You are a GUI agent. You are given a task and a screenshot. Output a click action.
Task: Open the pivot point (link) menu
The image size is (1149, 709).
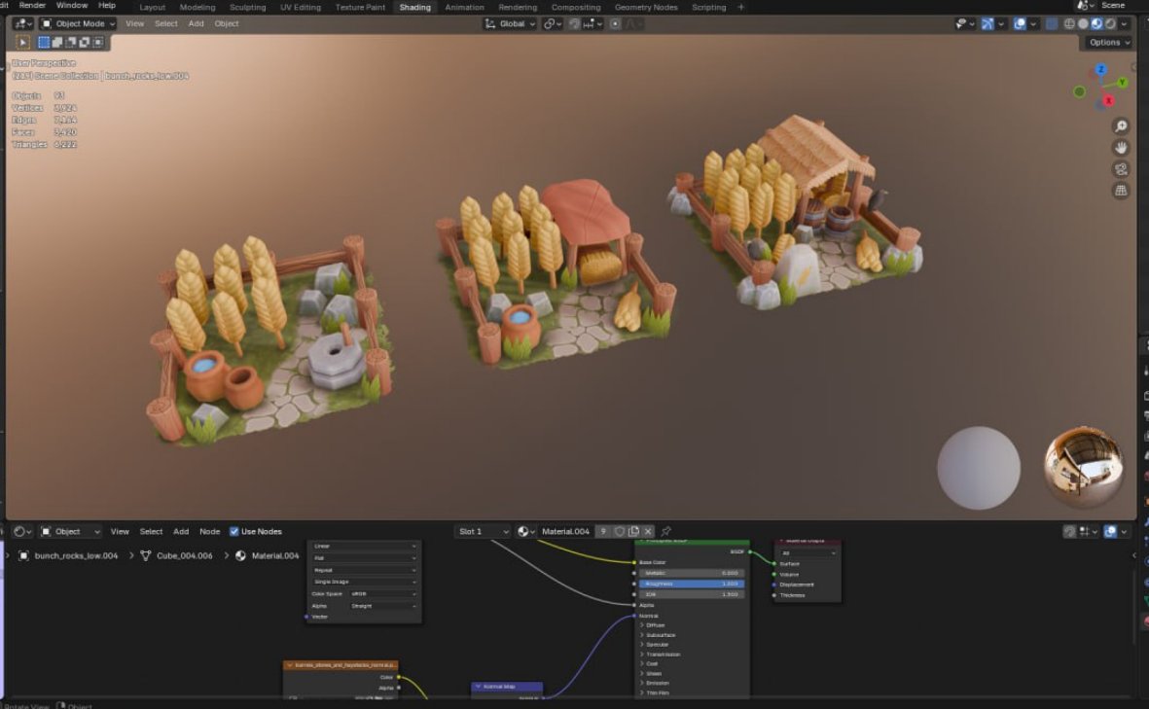pyautogui.click(x=553, y=23)
